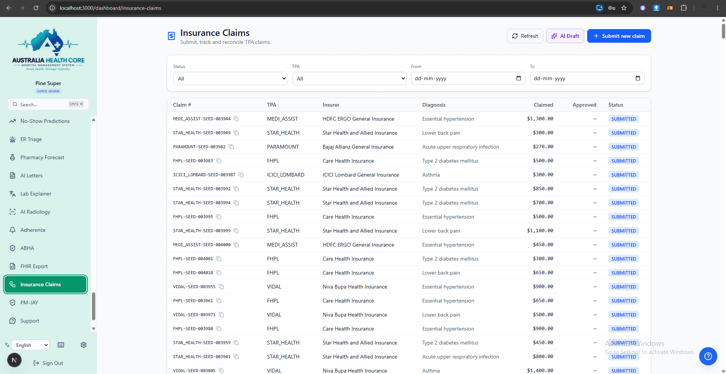Copy claim number VIDAL-SEED-003955

221,287
